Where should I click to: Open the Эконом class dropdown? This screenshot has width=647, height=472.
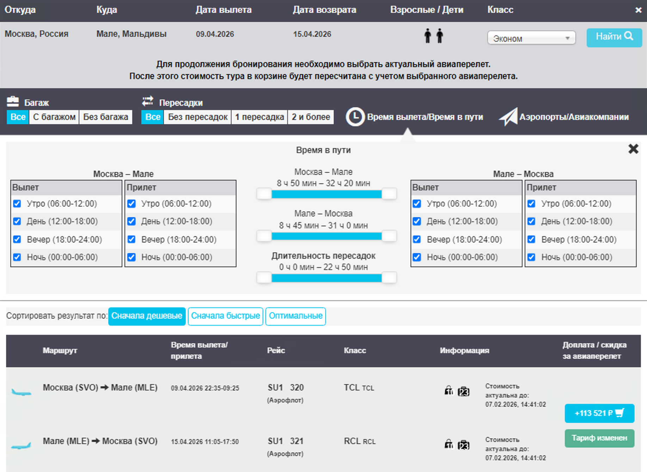531,38
